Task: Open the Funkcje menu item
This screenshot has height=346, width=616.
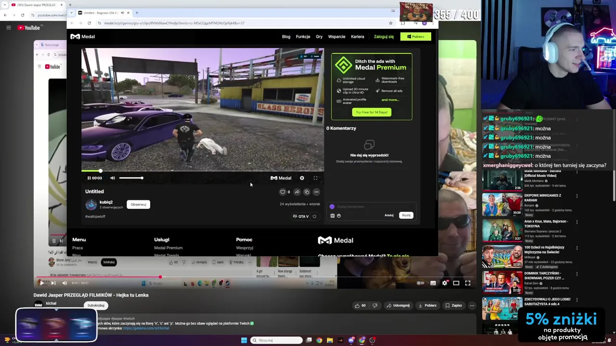Action: [x=303, y=37]
